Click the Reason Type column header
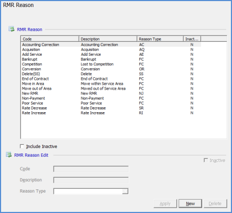Screen dimensions: 232x213 160,39
